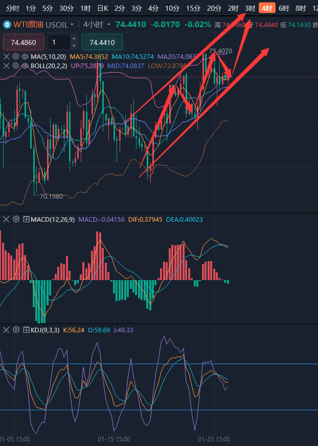
Task: Click the MA5:74.3652 value
Action: click(89, 57)
